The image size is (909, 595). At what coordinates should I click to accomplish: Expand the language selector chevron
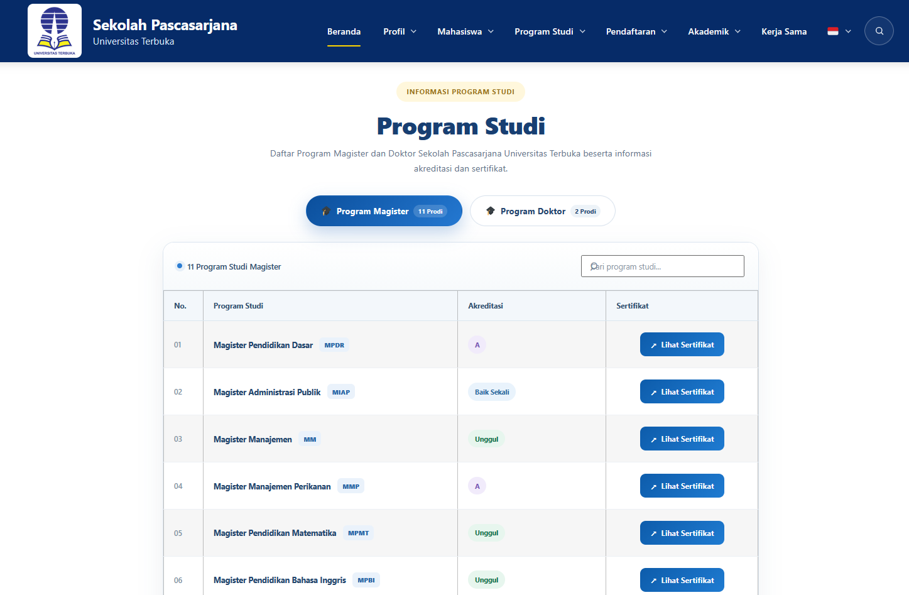[848, 31]
